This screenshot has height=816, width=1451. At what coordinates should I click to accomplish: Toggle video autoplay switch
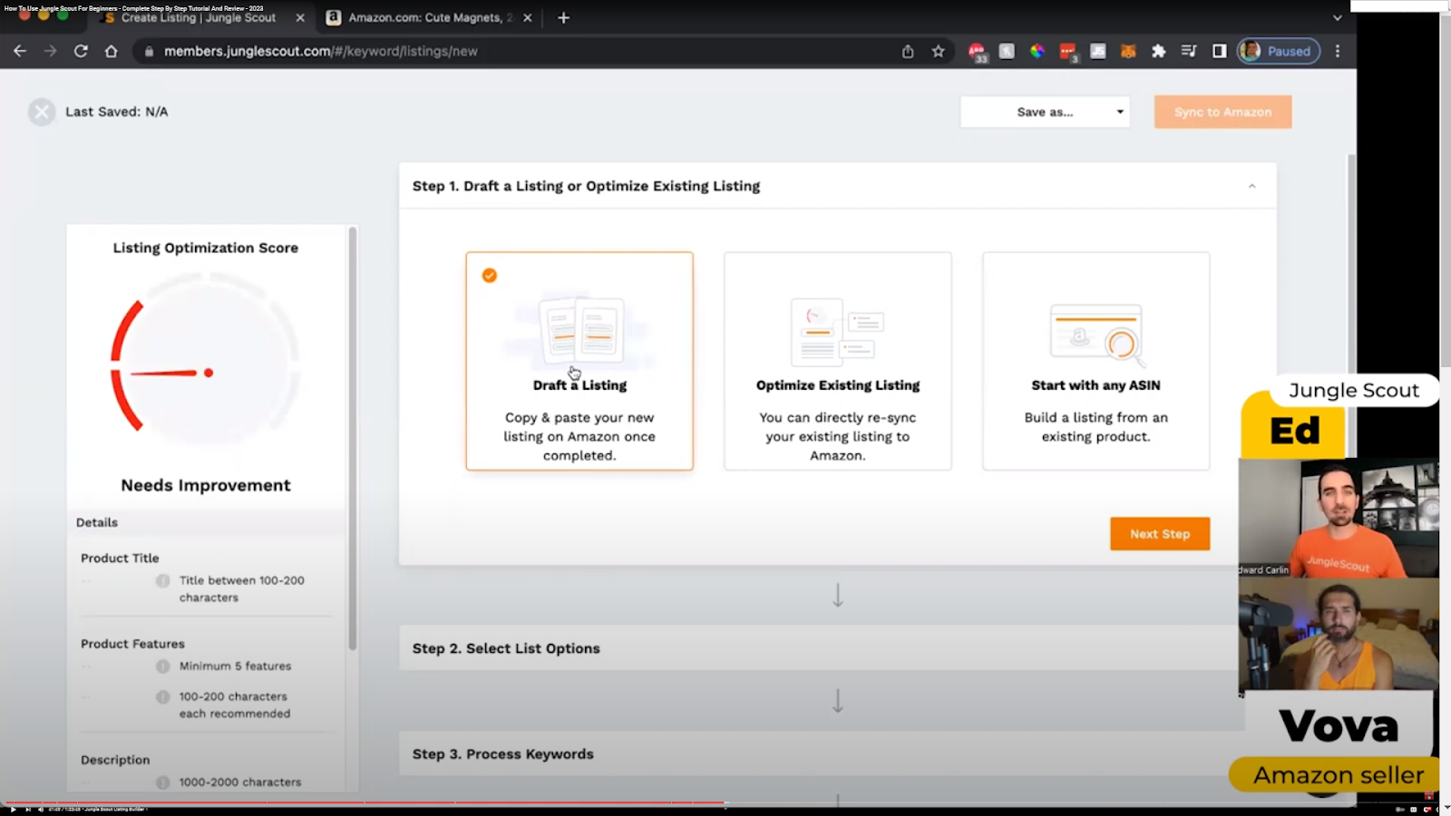click(1399, 810)
